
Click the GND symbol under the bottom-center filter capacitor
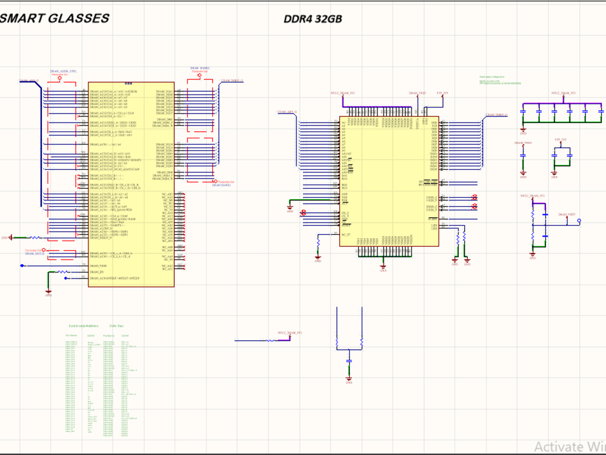[x=349, y=379]
